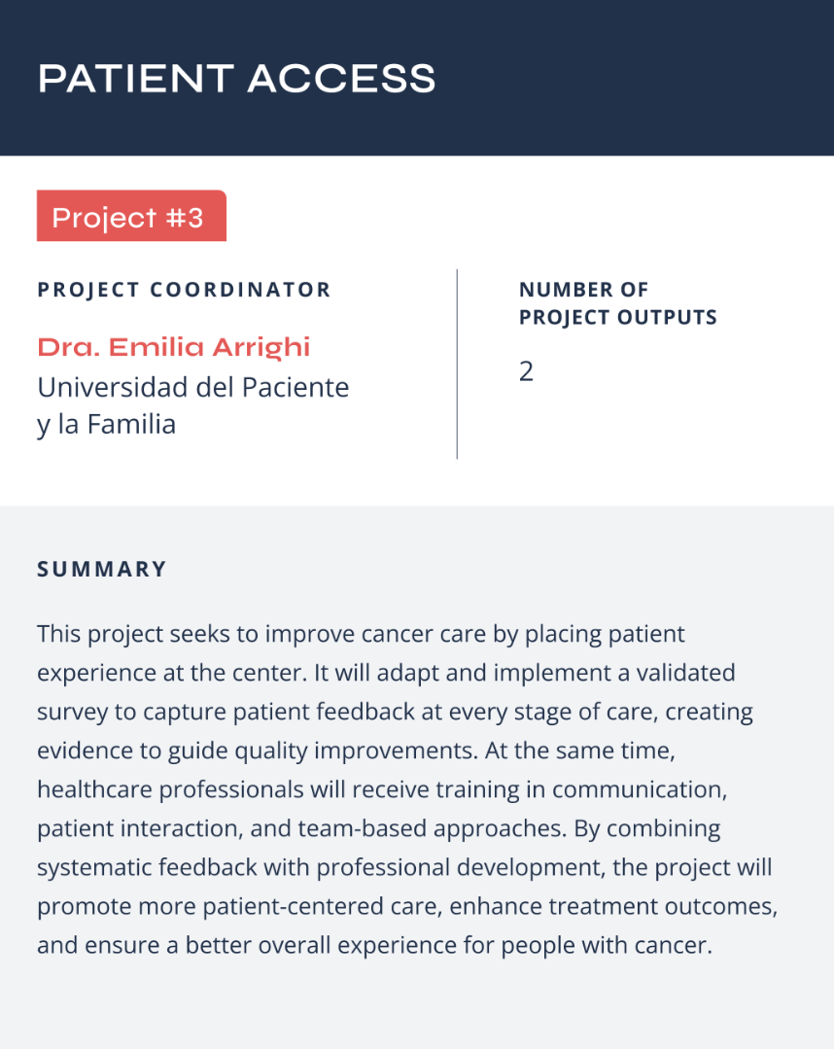834x1049 pixels.
Task: Click the 'y la Familia' line
Action: point(106,424)
